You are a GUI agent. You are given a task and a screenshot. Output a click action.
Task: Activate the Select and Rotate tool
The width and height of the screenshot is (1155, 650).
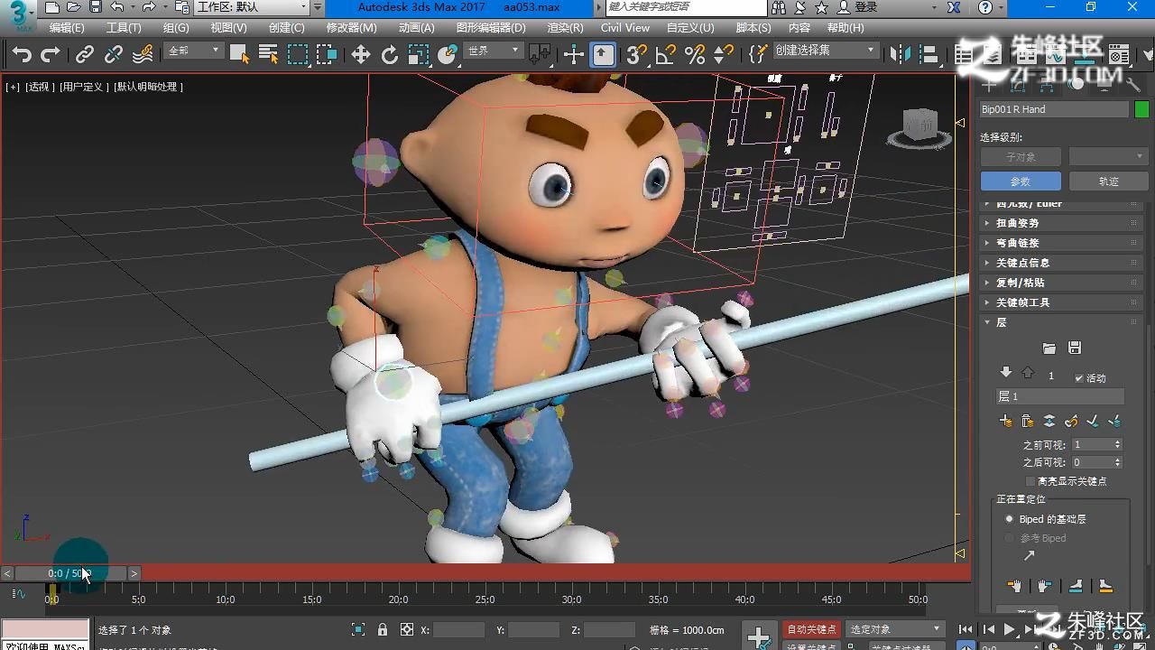390,55
